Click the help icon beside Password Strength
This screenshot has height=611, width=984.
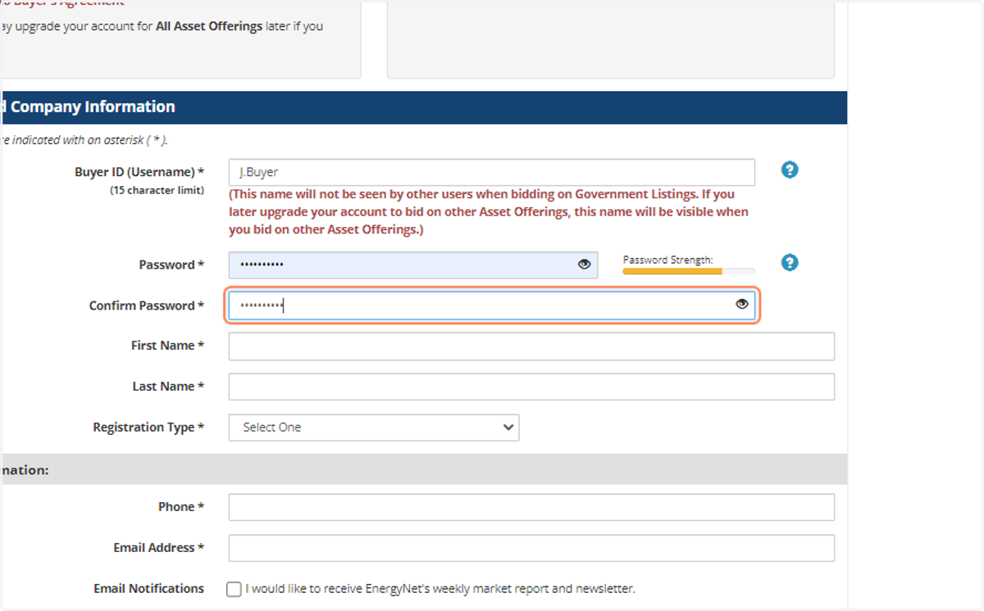click(790, 263)
